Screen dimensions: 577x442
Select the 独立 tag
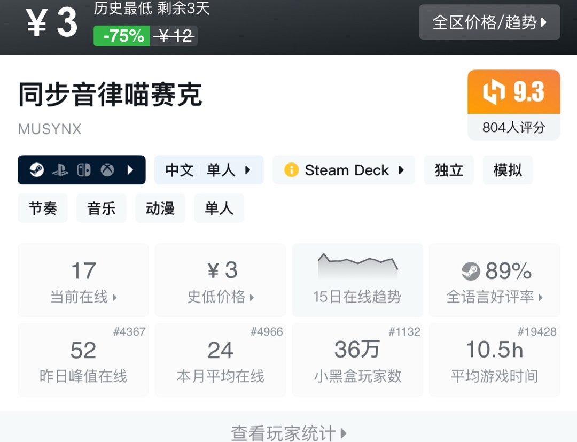[x=449, y=170]
